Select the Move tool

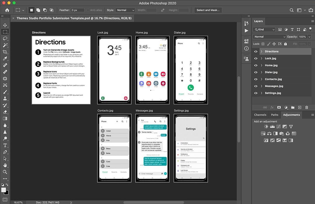(5, 25)
